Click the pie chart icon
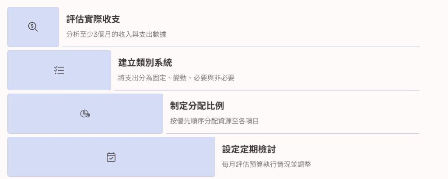The width and height of the screenshot is (448, 179). pyautogui.click(x=85, y=114)
